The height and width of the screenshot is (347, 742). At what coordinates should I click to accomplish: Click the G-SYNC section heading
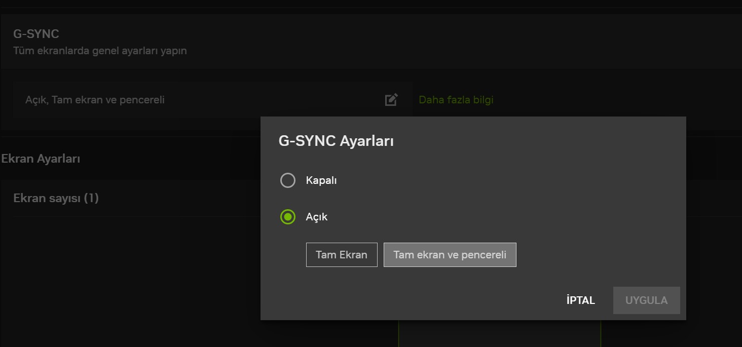click(36, 34)
